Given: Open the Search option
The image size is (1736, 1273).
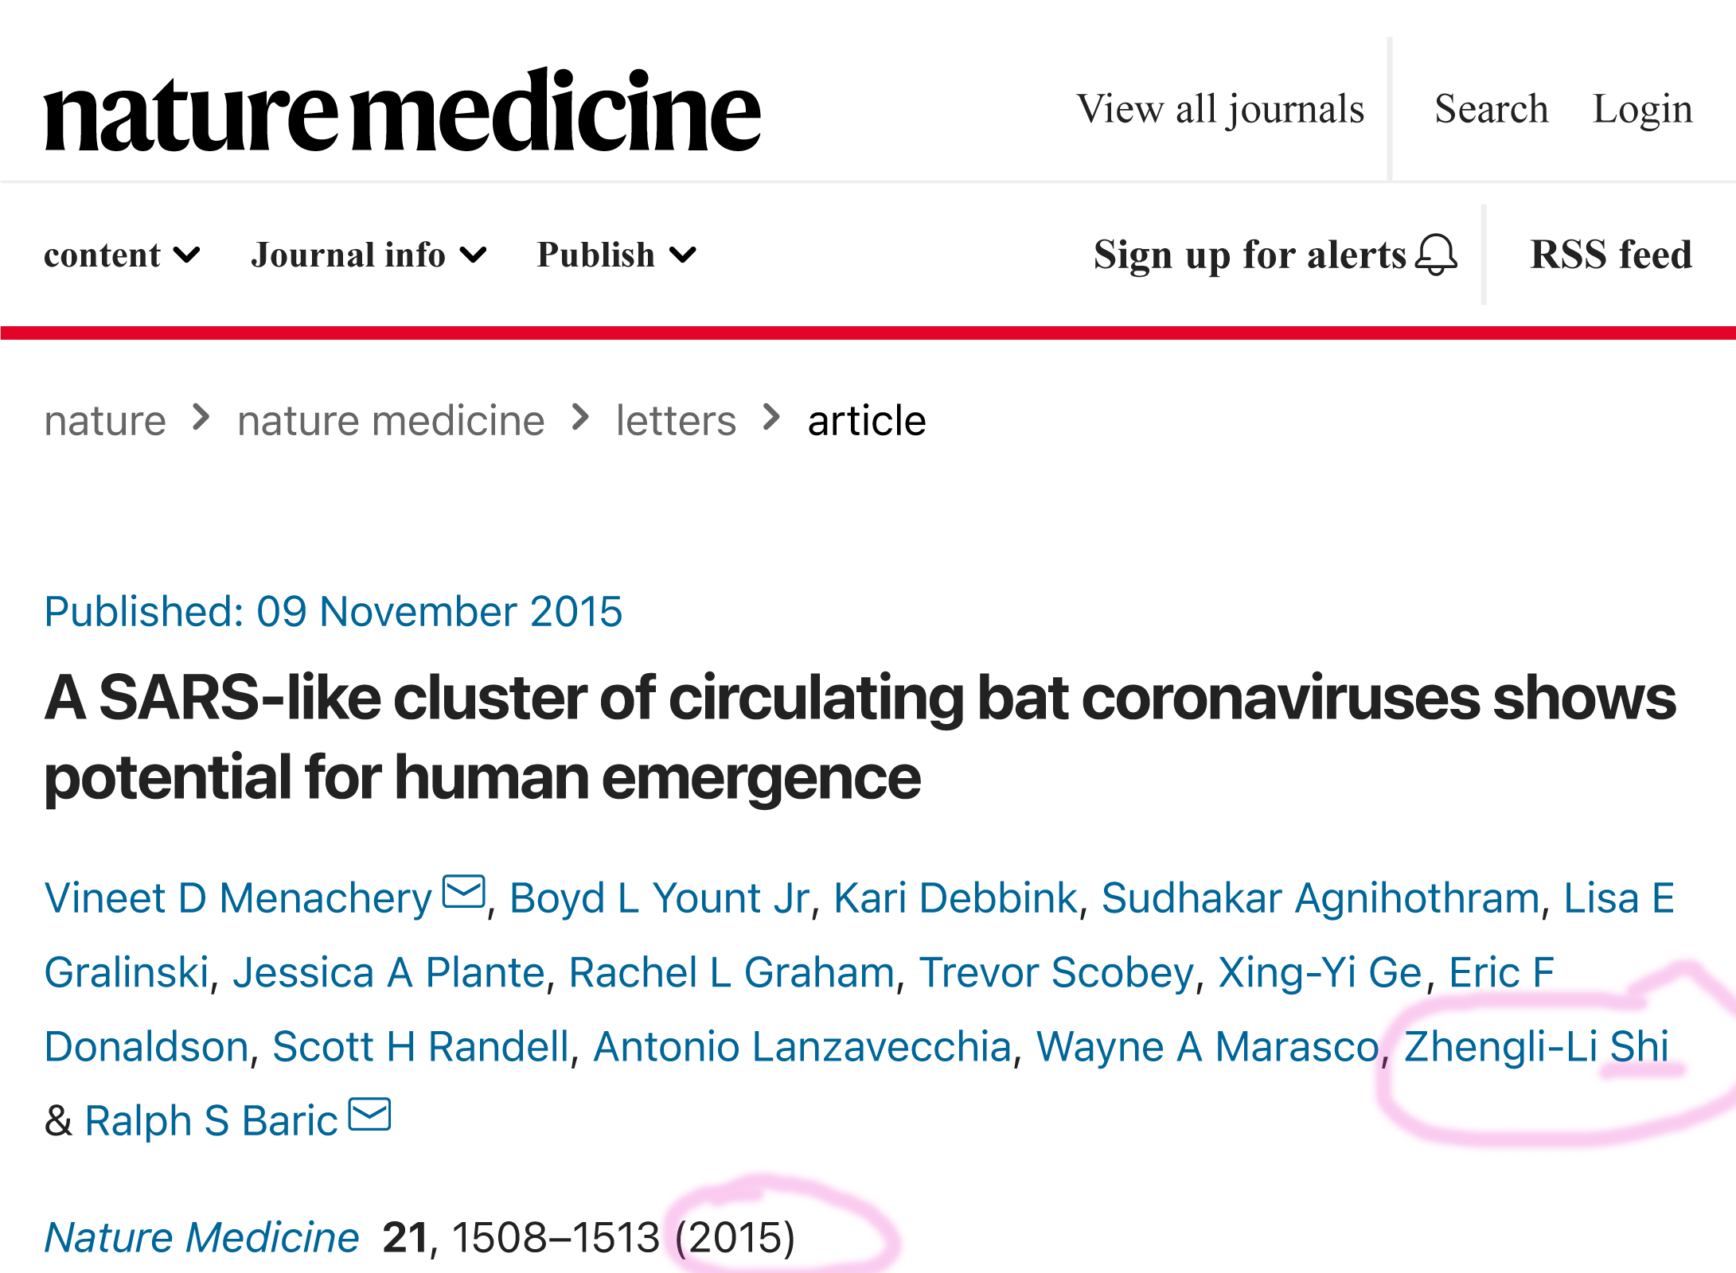Looking at the screenshot, I should tap(1491, 109).
